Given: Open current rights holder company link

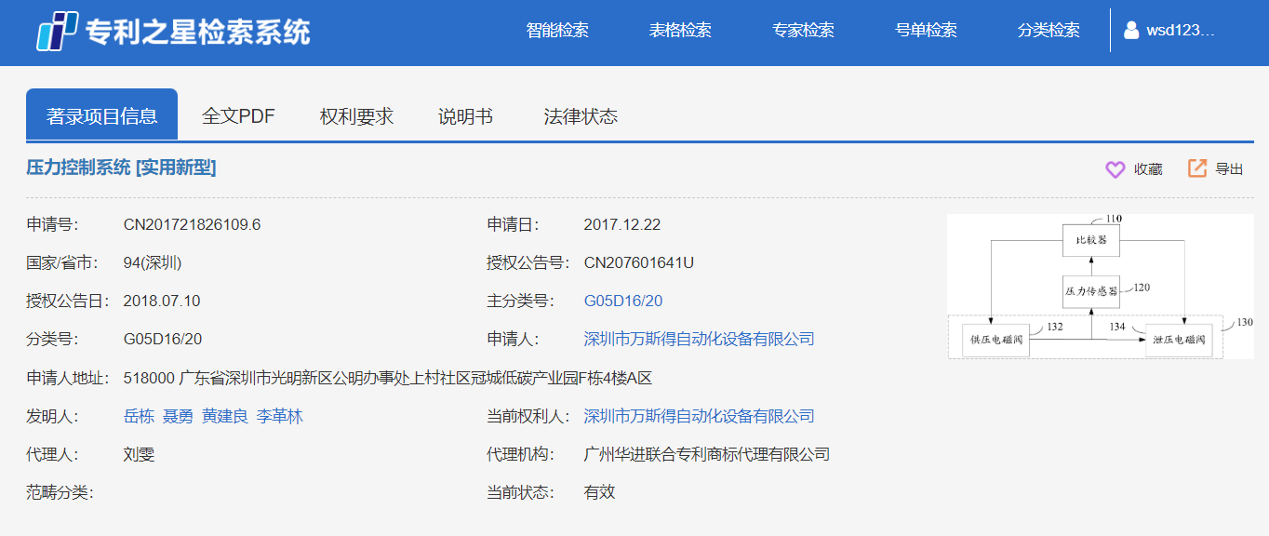Looking at the screenshot, I should [x=699, y=416].
